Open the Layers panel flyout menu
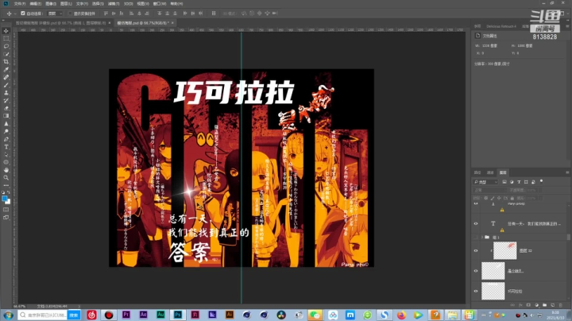This screenshot has height=321, width=572. click(567, 172)
